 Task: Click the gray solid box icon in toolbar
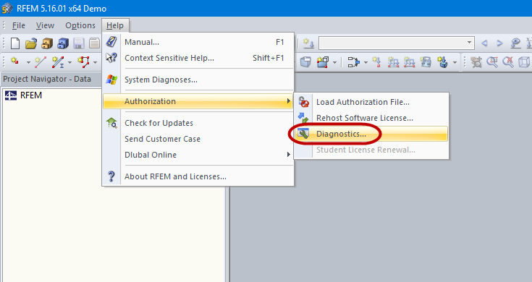tap(305, 62)
